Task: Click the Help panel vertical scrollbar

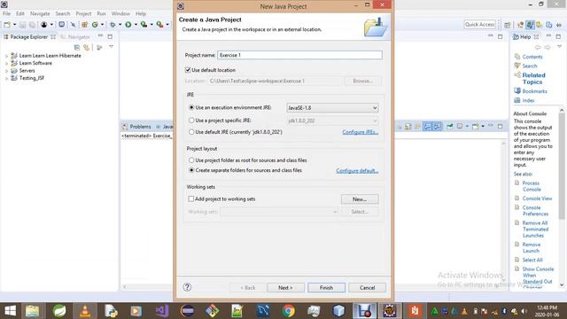Action: (562, 167)
